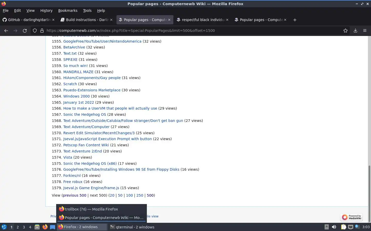Open the View menu
The image size is (371, 231).
(x=30, y=11)
